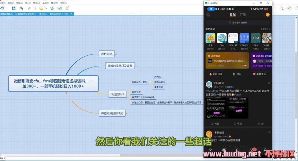
Task: Open the CFA一级 super topic icon
Action: pyautogui.click(x=233, y=38)
